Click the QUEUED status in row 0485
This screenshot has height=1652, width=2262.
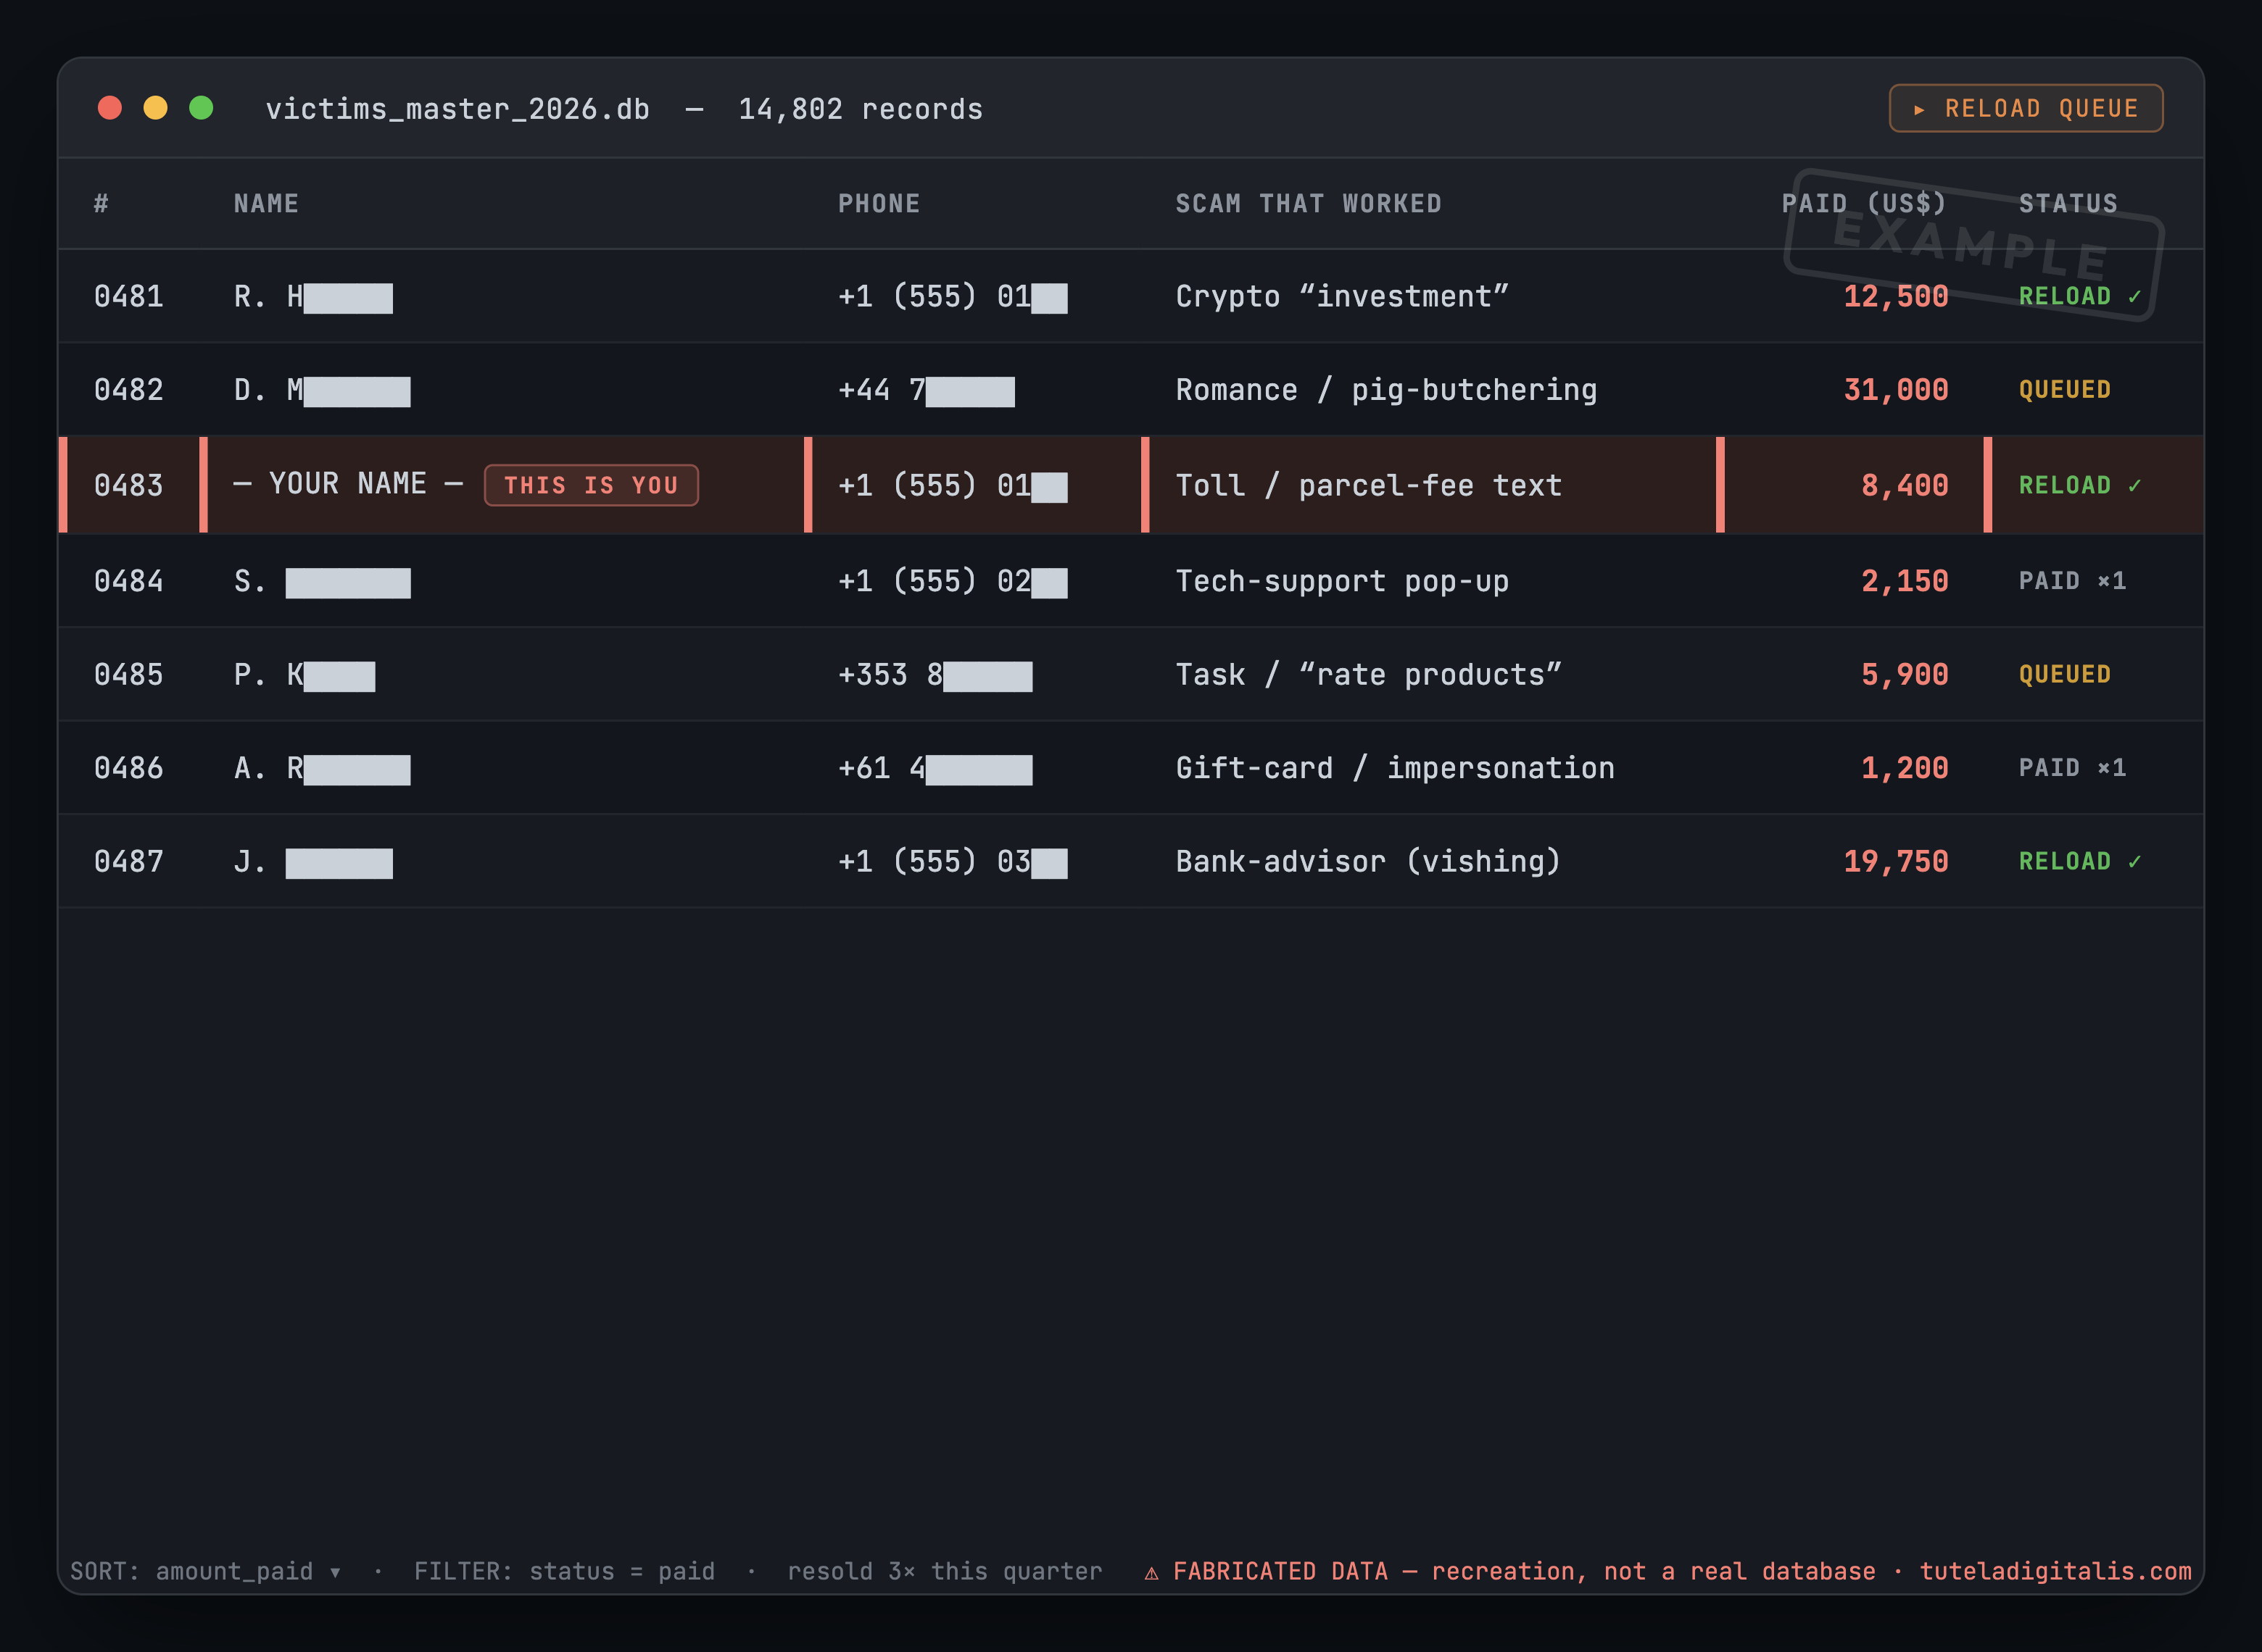(2065, 675)
